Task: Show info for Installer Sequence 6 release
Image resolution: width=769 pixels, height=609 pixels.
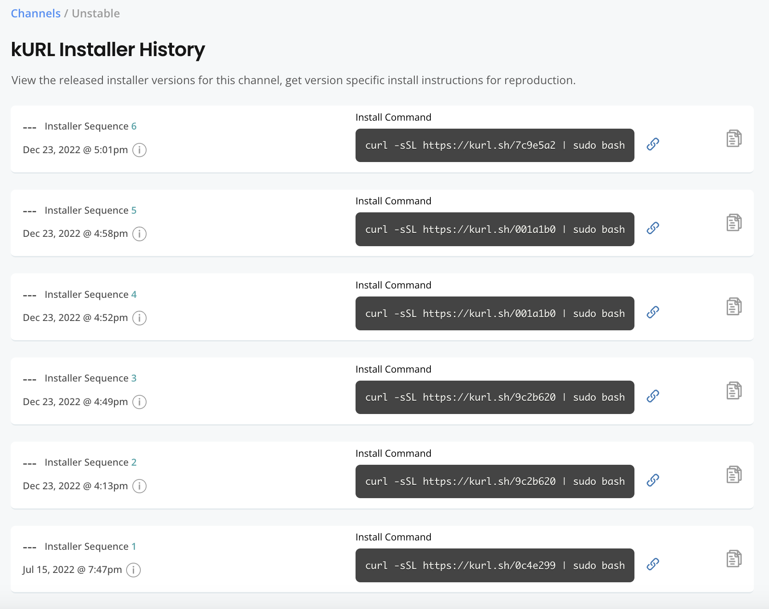Action: (139, 150)
